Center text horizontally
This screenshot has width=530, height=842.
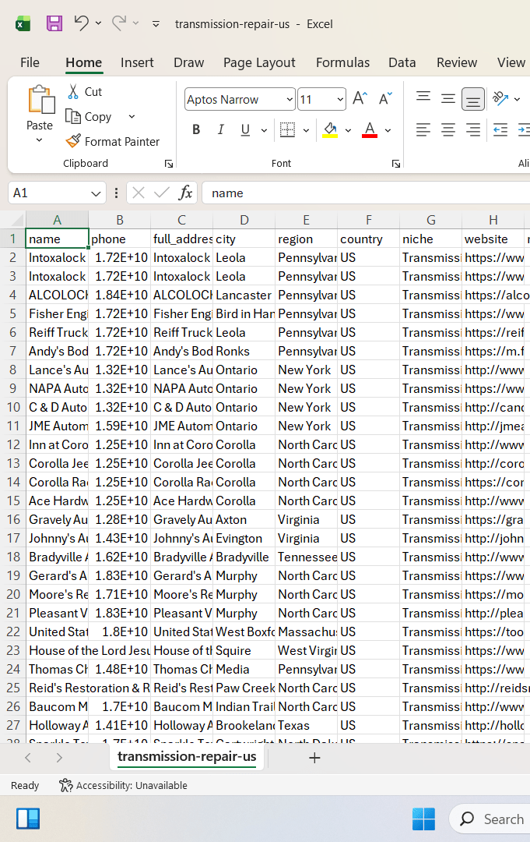[x=448, y=129]
